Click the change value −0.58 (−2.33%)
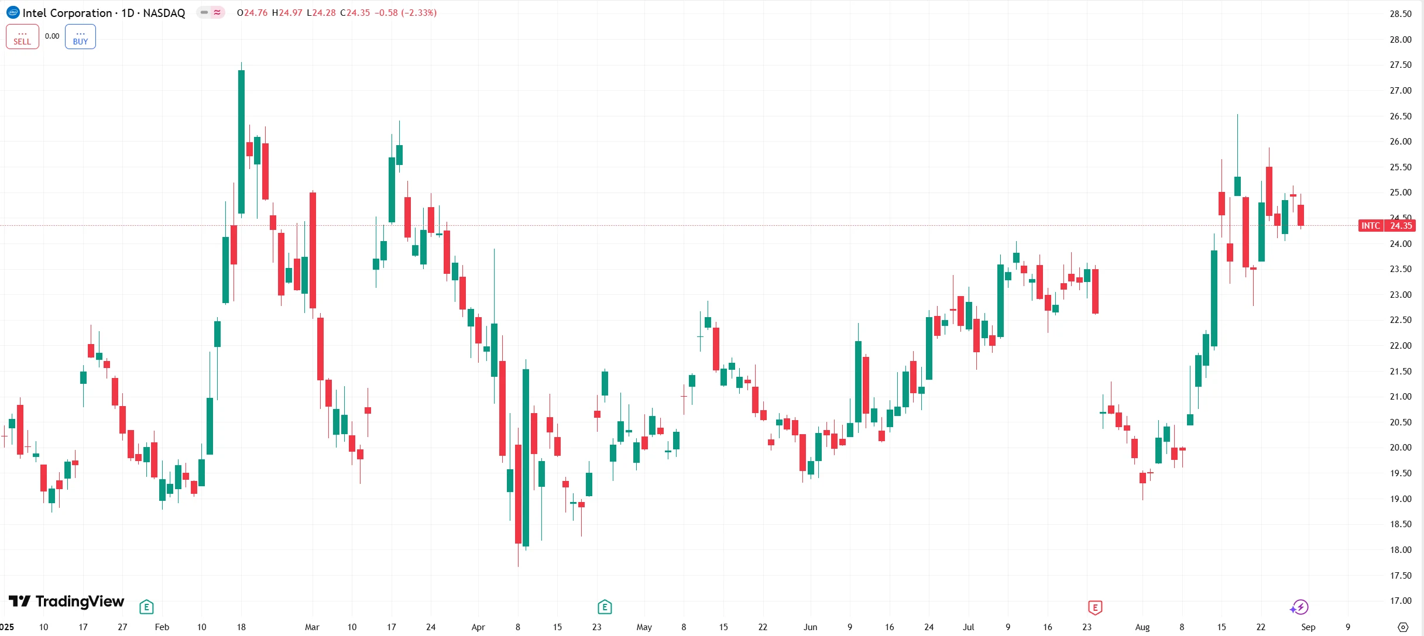 406,13
